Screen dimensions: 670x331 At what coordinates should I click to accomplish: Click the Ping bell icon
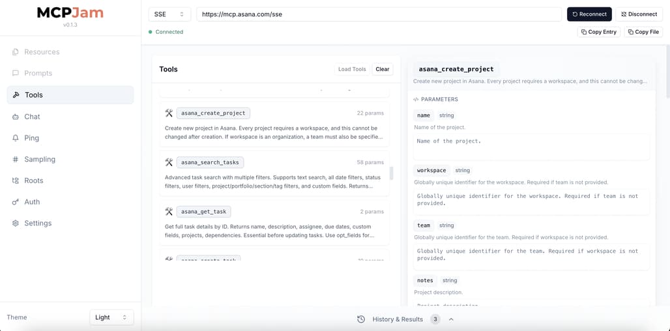(16, 138)
